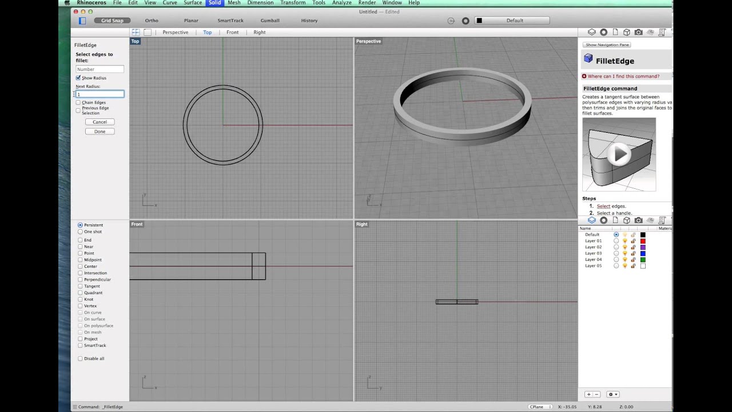The width and height of the screenshot is (732, 412).
Task: Switch to four-viewport layout icon
Action: (x=136, y=32)
